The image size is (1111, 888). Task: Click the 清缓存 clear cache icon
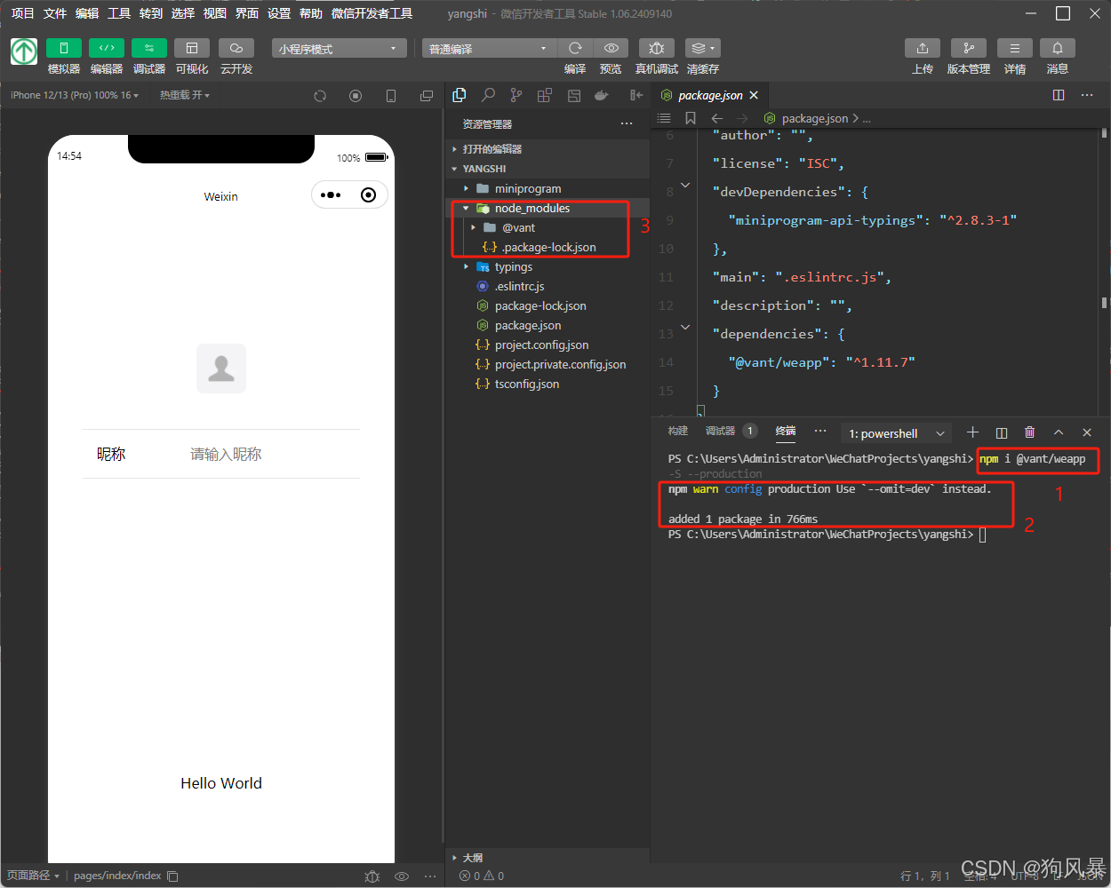tap(701, 48)
